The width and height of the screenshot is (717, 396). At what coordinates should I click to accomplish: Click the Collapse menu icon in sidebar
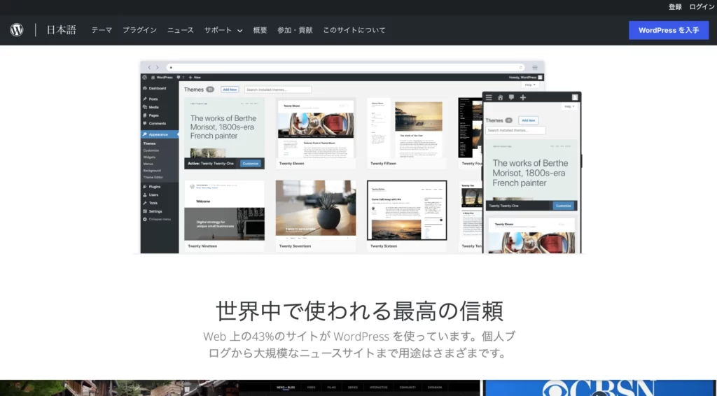pos(145,219)
